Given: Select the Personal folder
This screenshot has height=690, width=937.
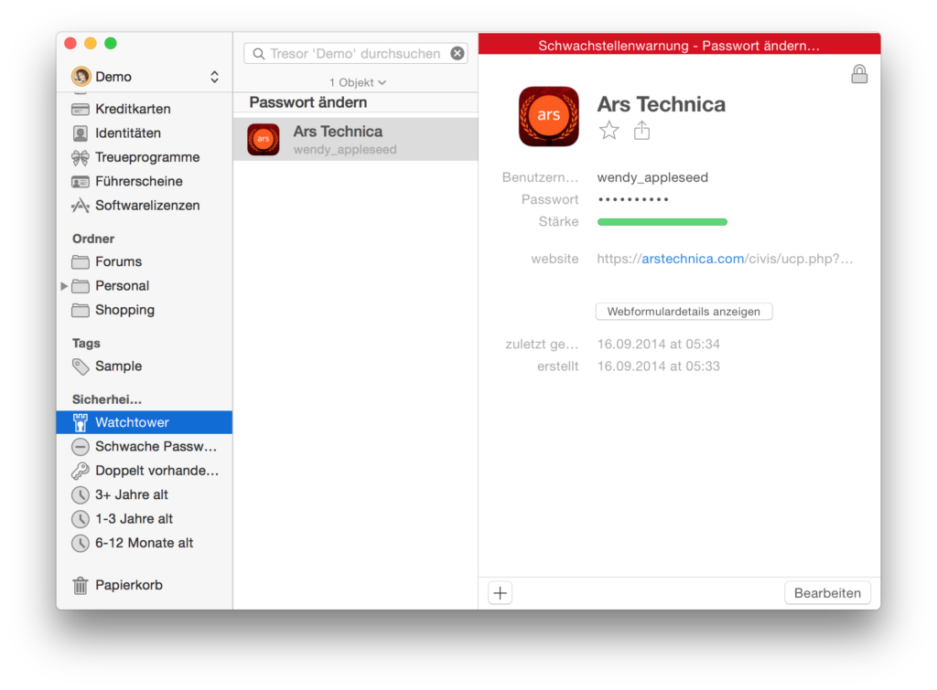Looking at the screenshot, I should [144, 286].
